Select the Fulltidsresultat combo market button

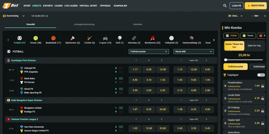[236, 67]
